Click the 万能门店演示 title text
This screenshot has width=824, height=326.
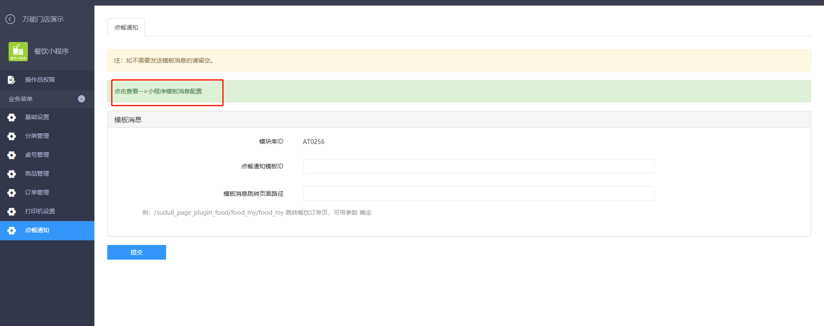coord(43,19)
